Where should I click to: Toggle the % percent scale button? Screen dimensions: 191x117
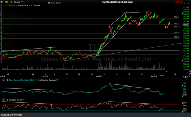(188, 77)
